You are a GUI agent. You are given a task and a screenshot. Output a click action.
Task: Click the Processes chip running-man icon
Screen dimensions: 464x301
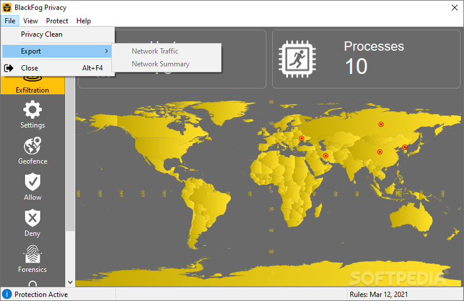point(297,59)
